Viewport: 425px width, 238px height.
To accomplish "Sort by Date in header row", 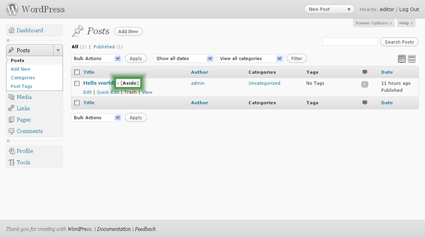I will click(387, 72).
